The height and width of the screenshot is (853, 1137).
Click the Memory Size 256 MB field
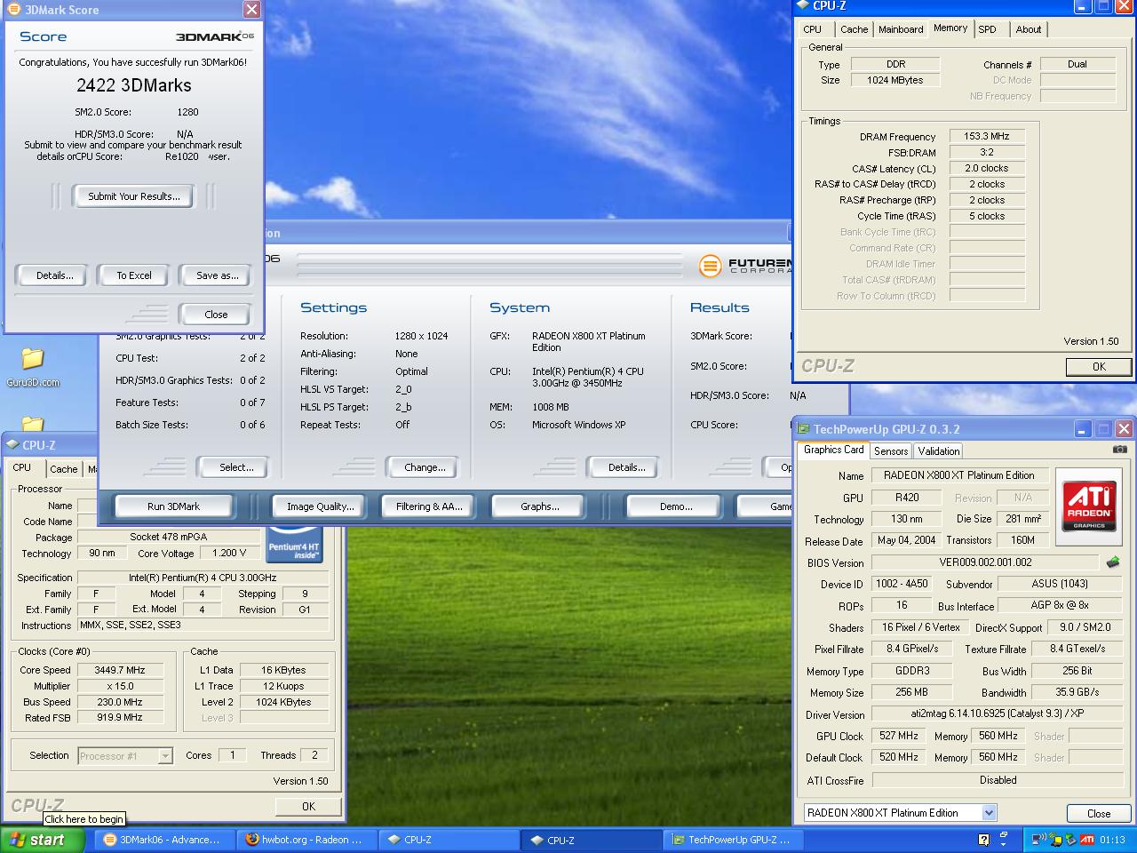[x=911, y=692]
